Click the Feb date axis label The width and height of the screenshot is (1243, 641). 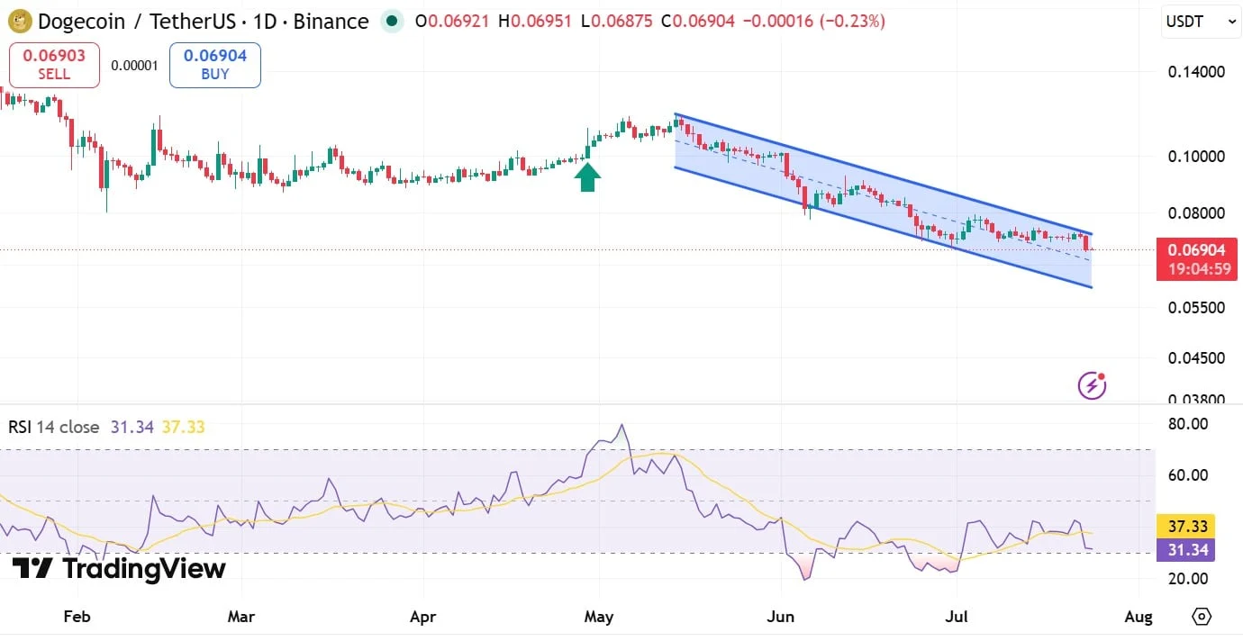click(77, 617)
